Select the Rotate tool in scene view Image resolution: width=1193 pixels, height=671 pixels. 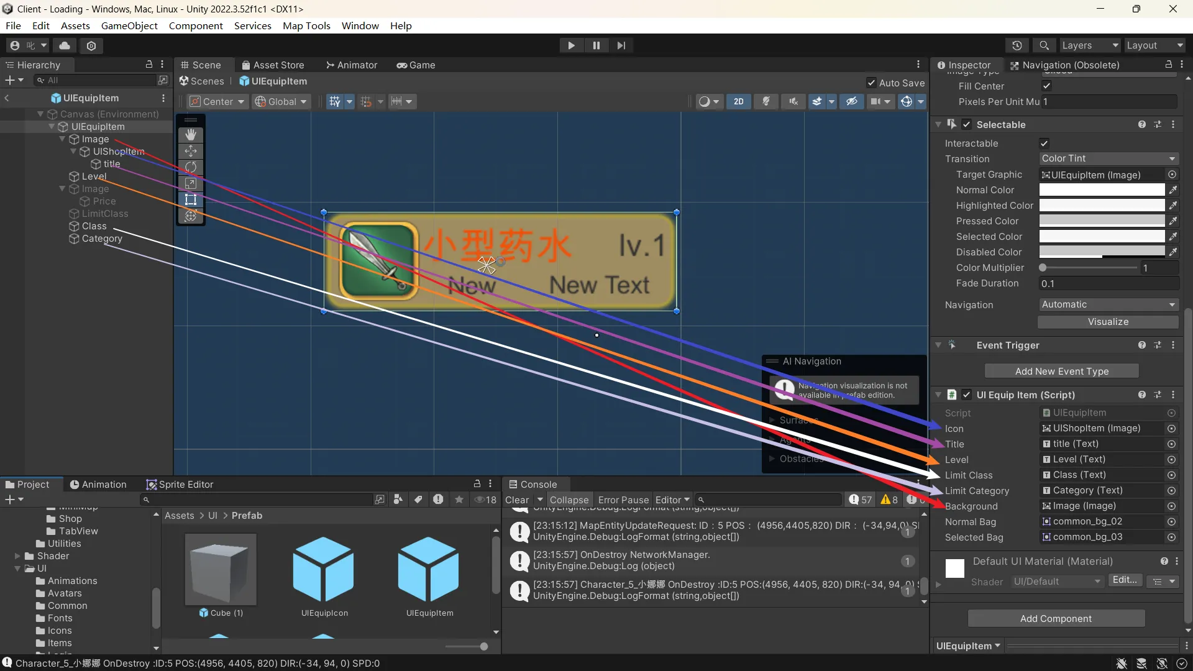(x=191, y=167)
